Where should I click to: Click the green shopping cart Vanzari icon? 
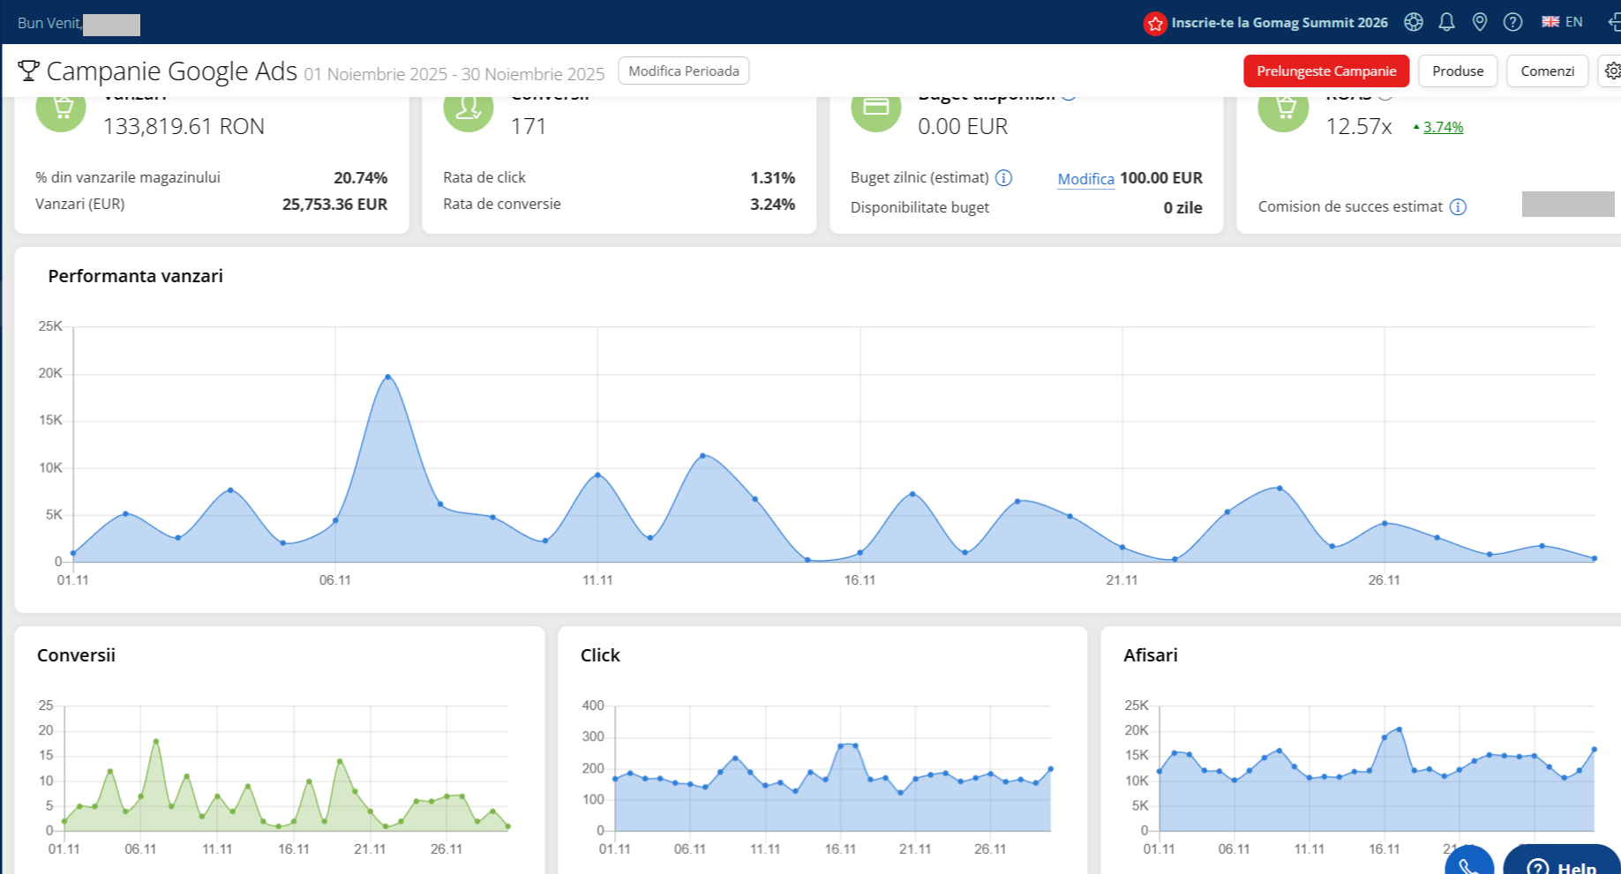pyautogui.click(x=61, y=109)
